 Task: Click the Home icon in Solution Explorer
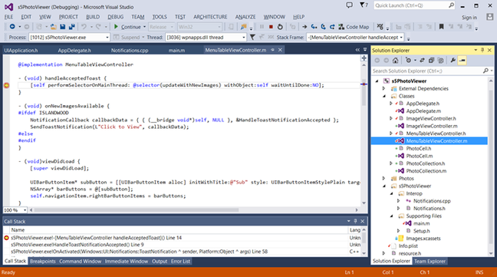(x=395, y=60)
